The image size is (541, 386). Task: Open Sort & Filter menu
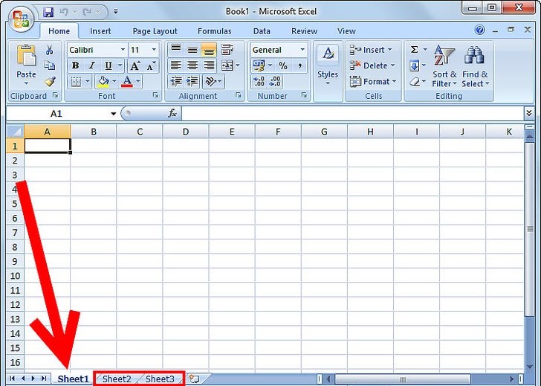coord(444,66)
